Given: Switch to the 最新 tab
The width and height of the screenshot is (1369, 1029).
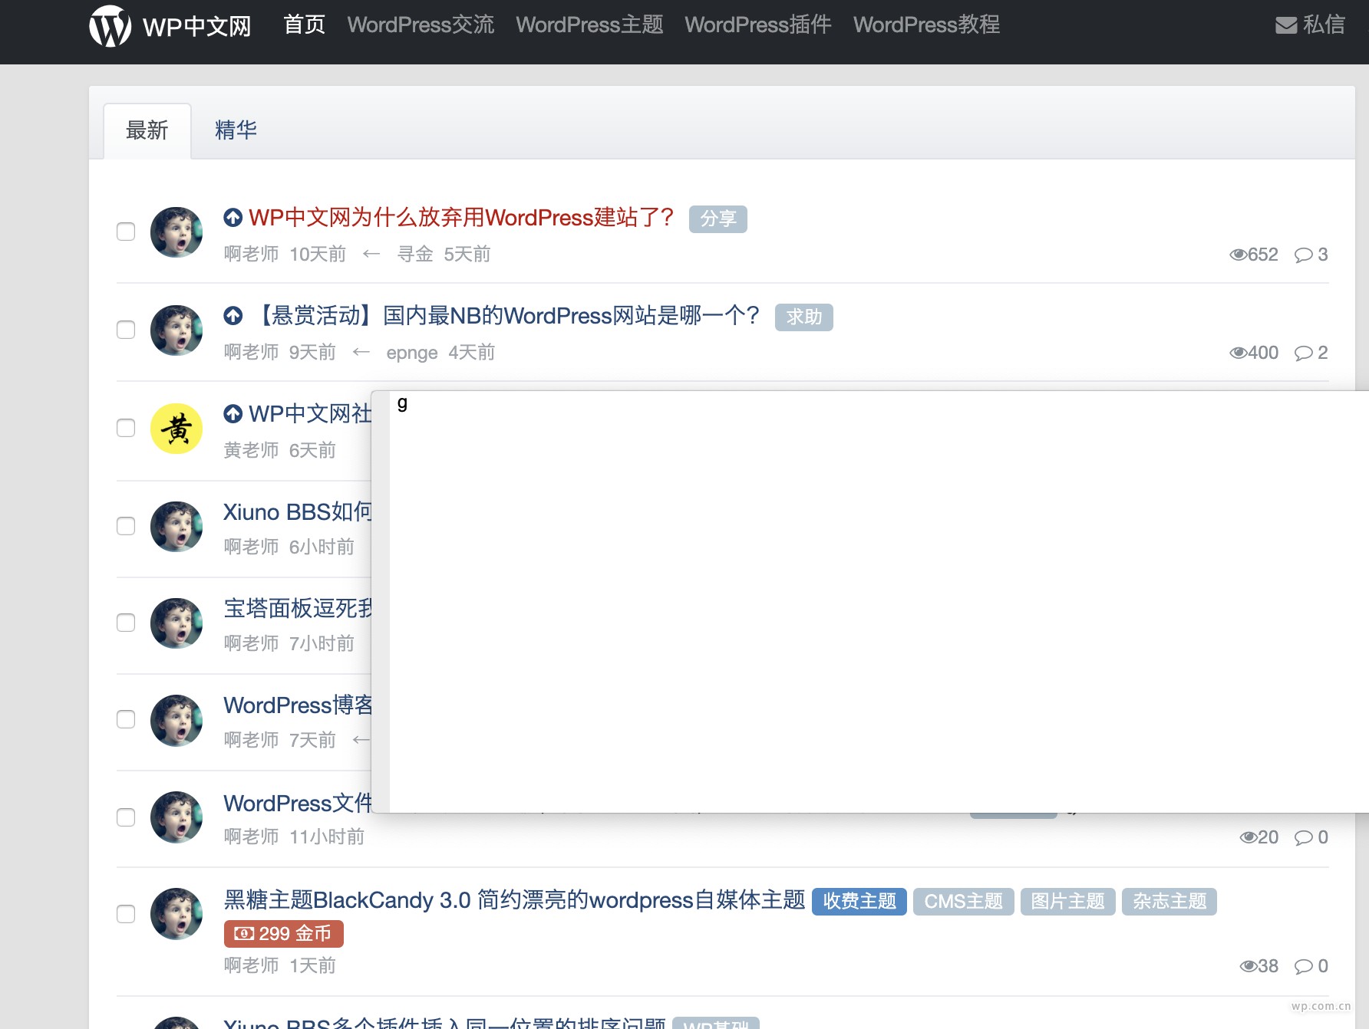Looking at the screenshot, I should pyautogui.click(x=147, y=130).
